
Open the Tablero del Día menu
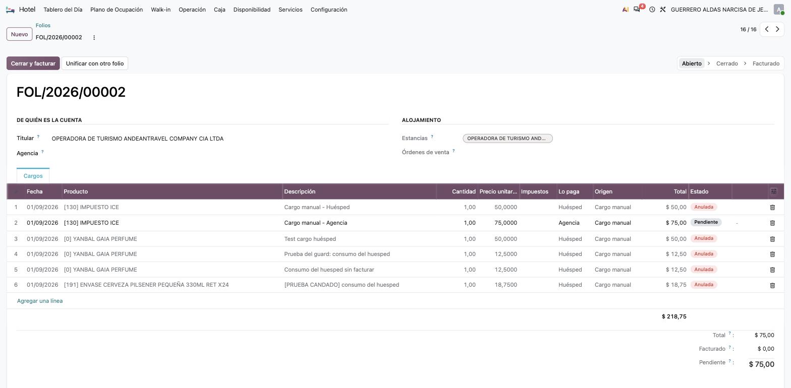pos(63,10)
